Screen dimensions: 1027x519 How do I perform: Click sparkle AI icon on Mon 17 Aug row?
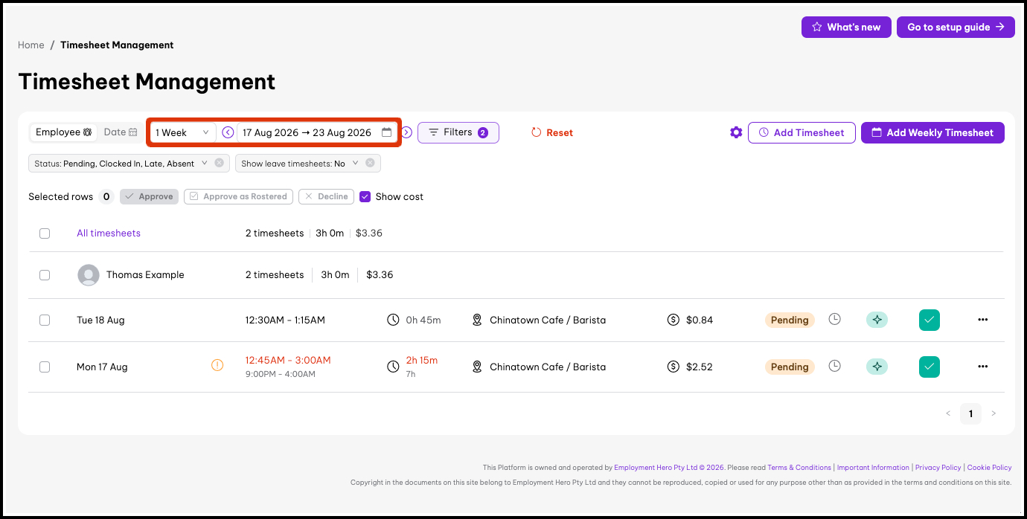point(877,367)
